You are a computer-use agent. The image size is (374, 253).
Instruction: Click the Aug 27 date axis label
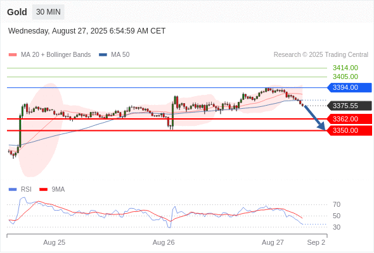tap(273, 242)
